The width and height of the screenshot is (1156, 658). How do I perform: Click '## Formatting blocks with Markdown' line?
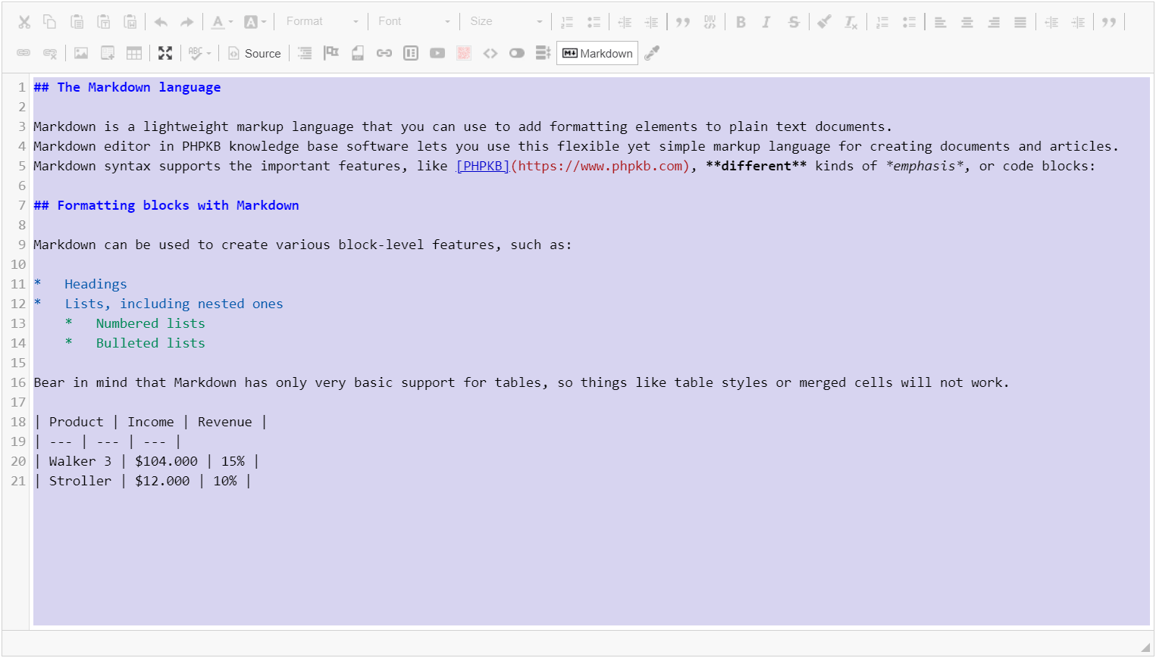pos(166,205)
